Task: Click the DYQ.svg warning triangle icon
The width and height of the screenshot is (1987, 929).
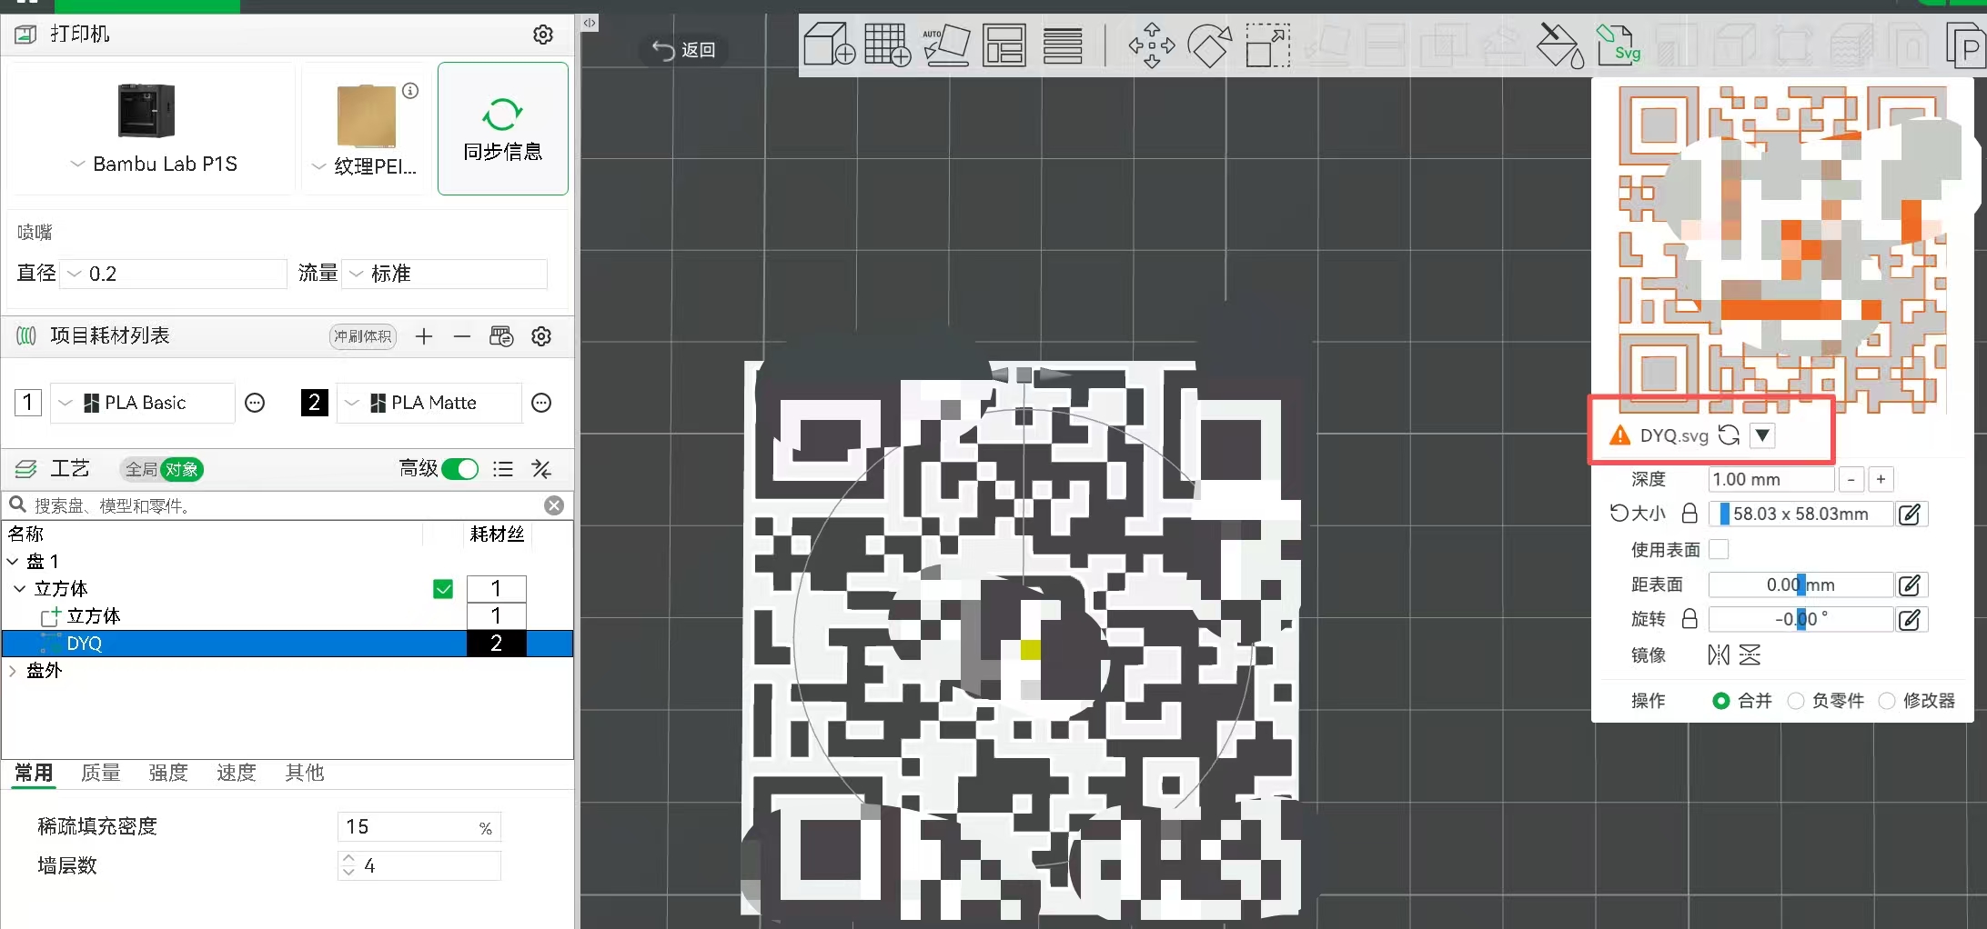Action: click(1619, 435)
